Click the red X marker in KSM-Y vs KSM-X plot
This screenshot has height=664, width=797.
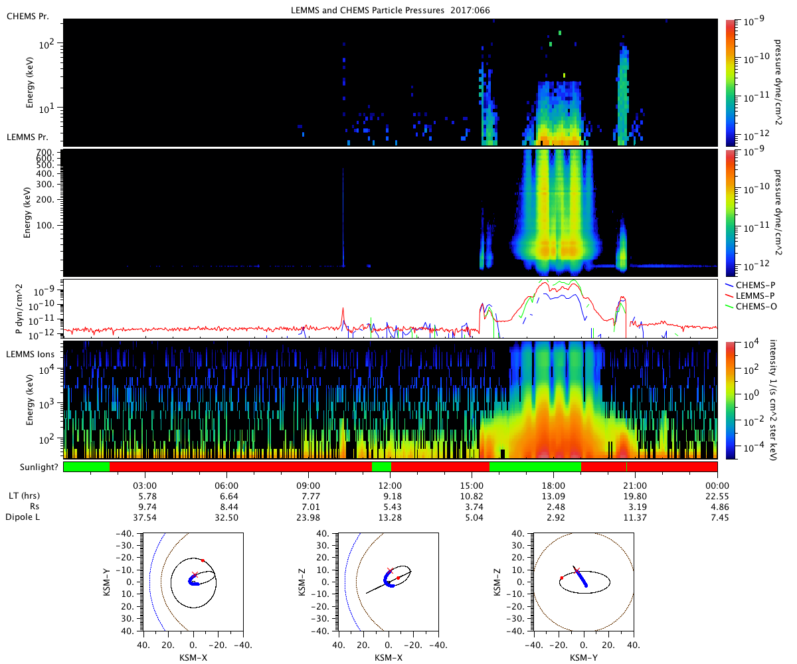(194, 574)
